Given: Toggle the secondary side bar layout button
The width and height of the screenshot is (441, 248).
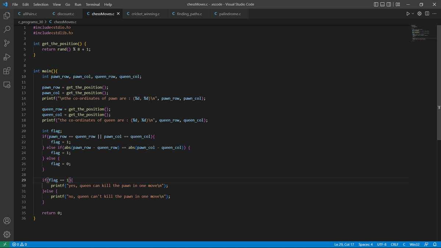Looking at the screenshot, I should coord(389,4).
